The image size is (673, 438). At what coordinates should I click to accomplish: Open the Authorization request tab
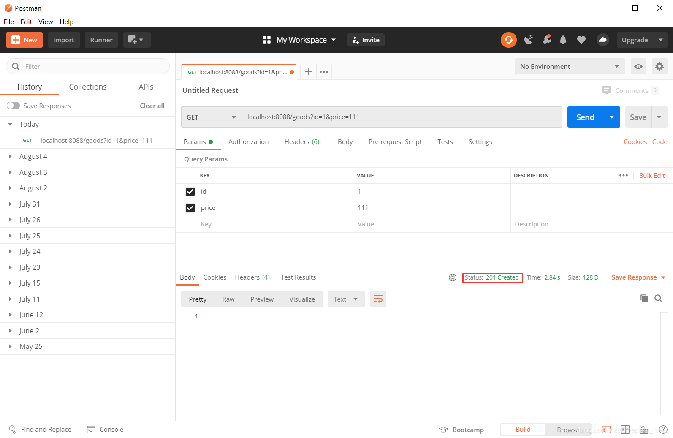point(248,142)
